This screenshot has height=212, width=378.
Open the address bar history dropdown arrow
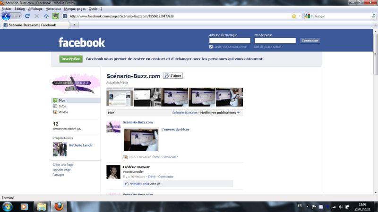pyautogui.click(x=300, y=16)
